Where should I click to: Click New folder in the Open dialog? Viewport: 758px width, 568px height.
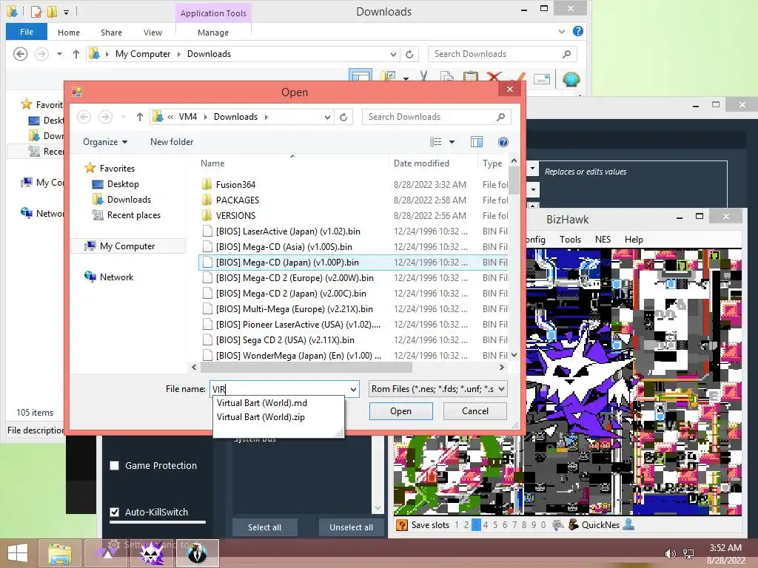pos(172,141)
